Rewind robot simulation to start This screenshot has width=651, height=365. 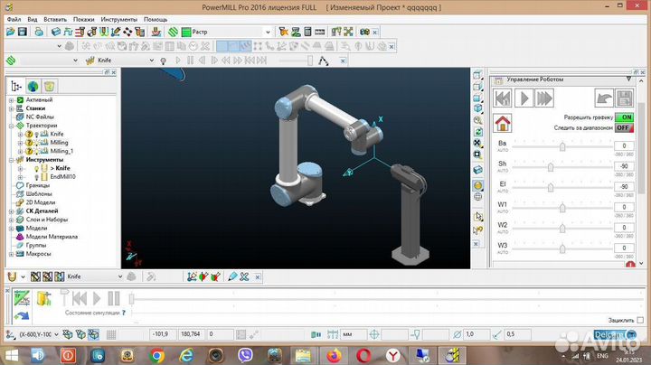click(503, 98)
